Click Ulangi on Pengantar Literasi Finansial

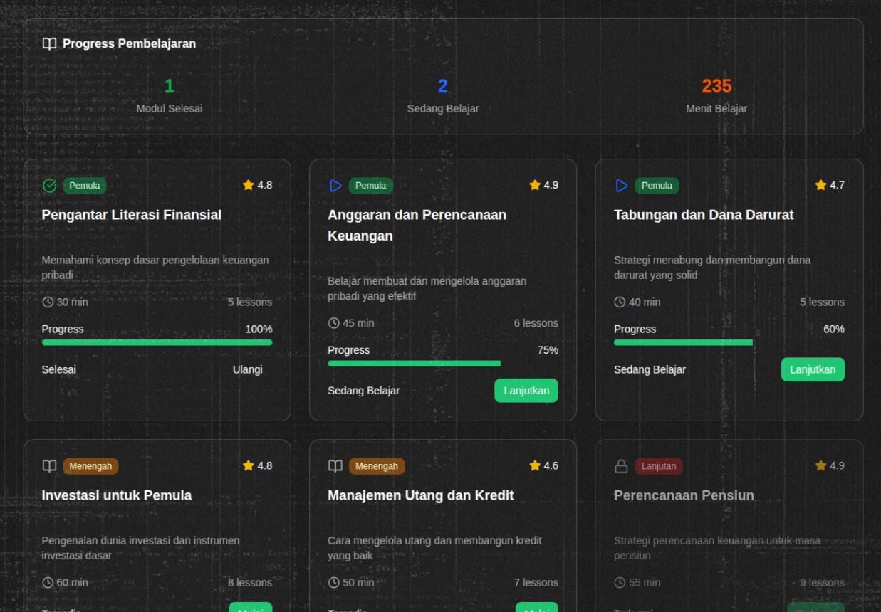pos(247,369)
